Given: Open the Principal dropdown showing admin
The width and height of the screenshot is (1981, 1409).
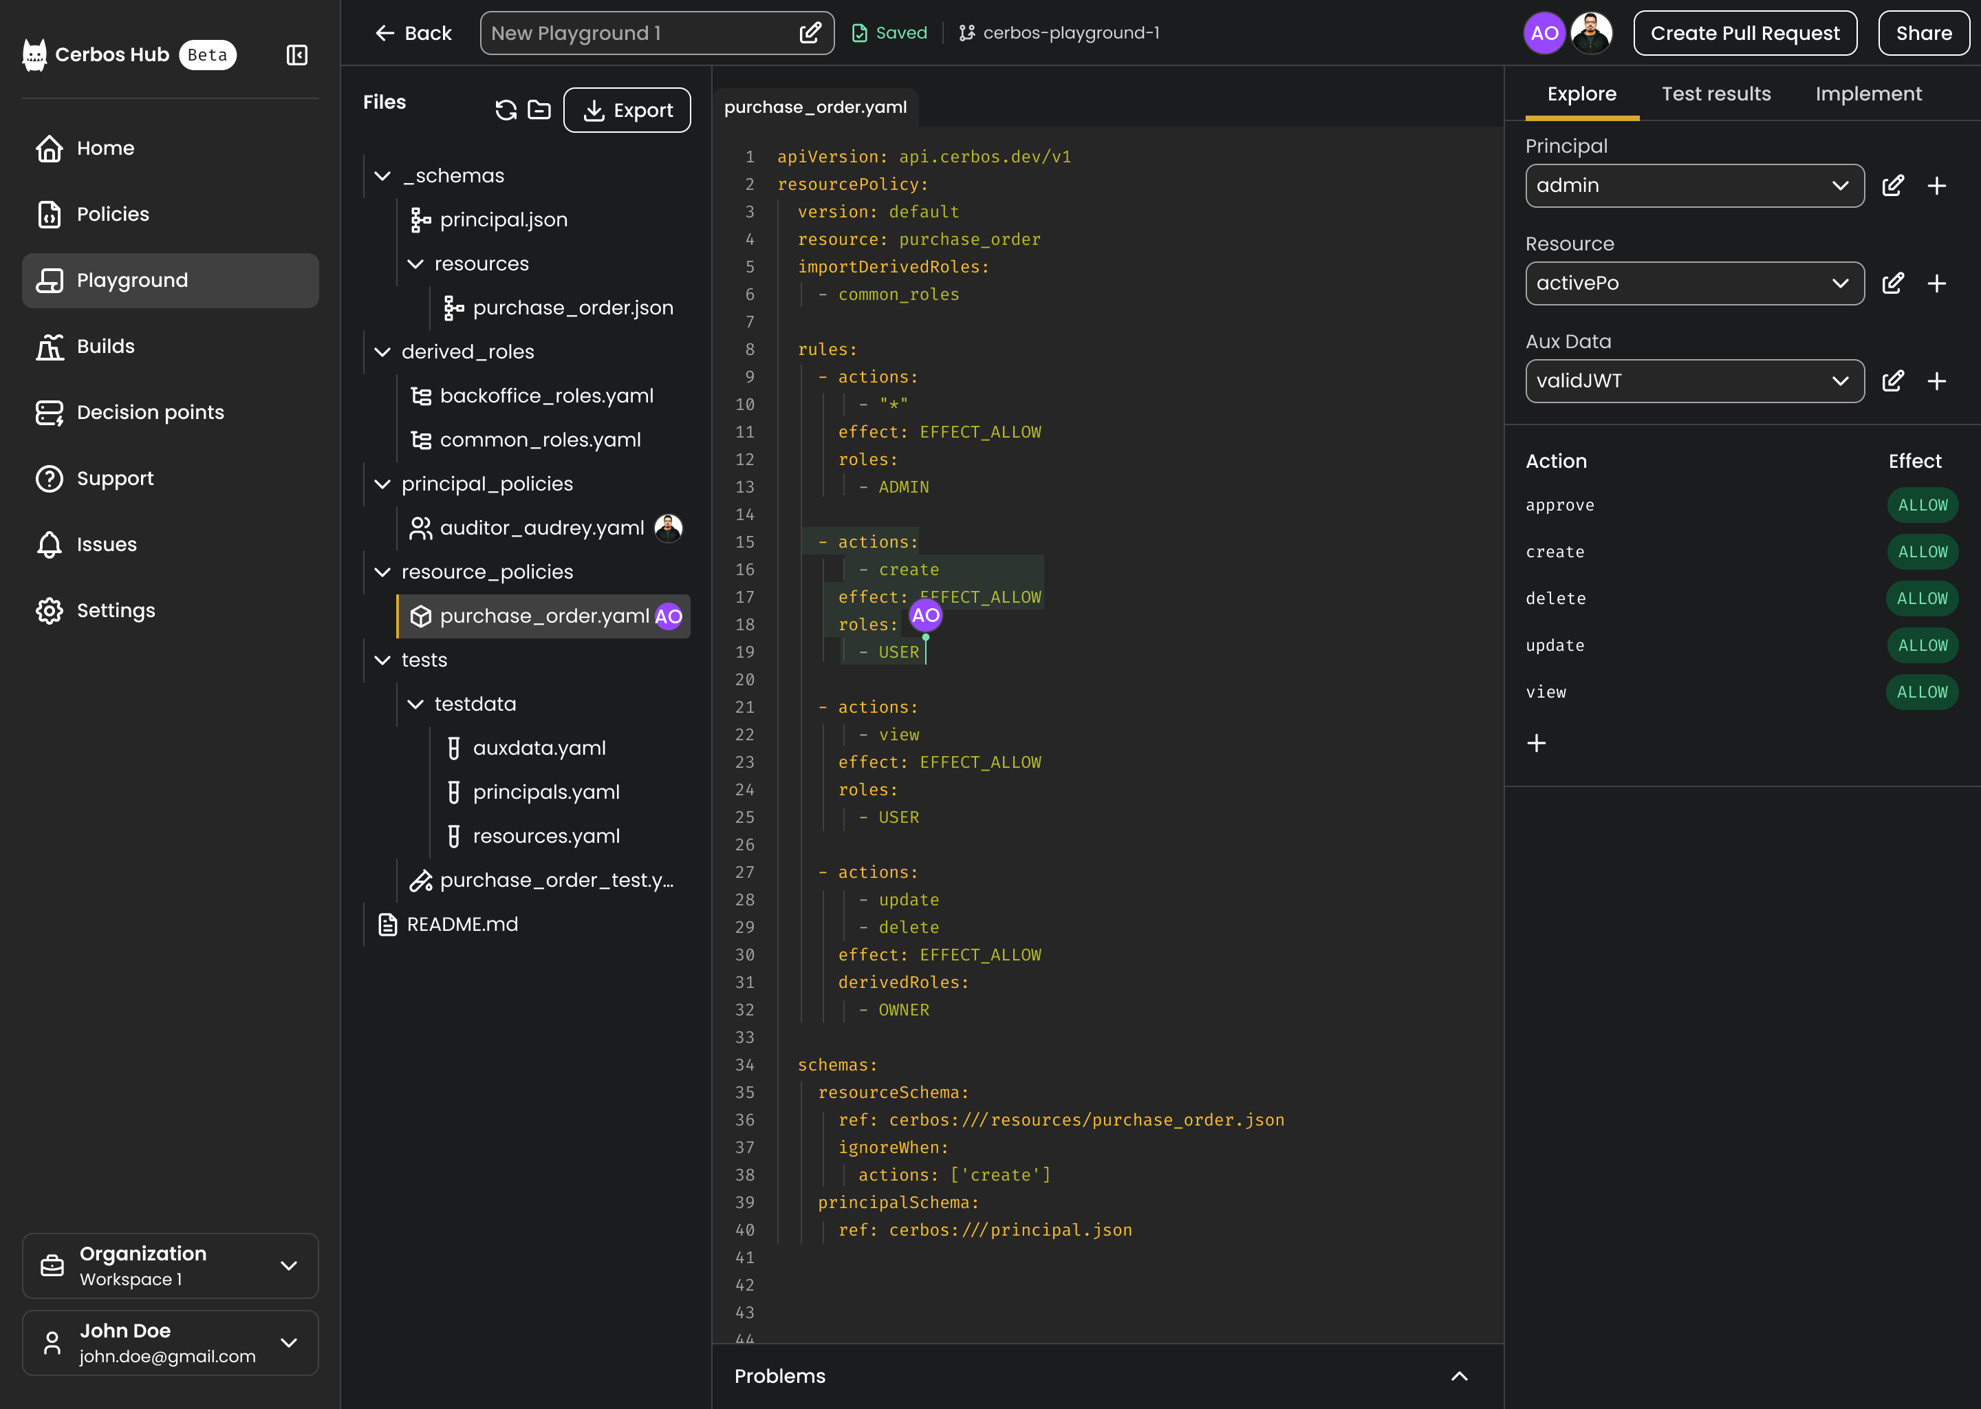Looking at the screenshot, I should point(1693,186).
